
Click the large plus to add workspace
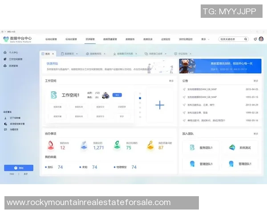[x=160, y=105]
